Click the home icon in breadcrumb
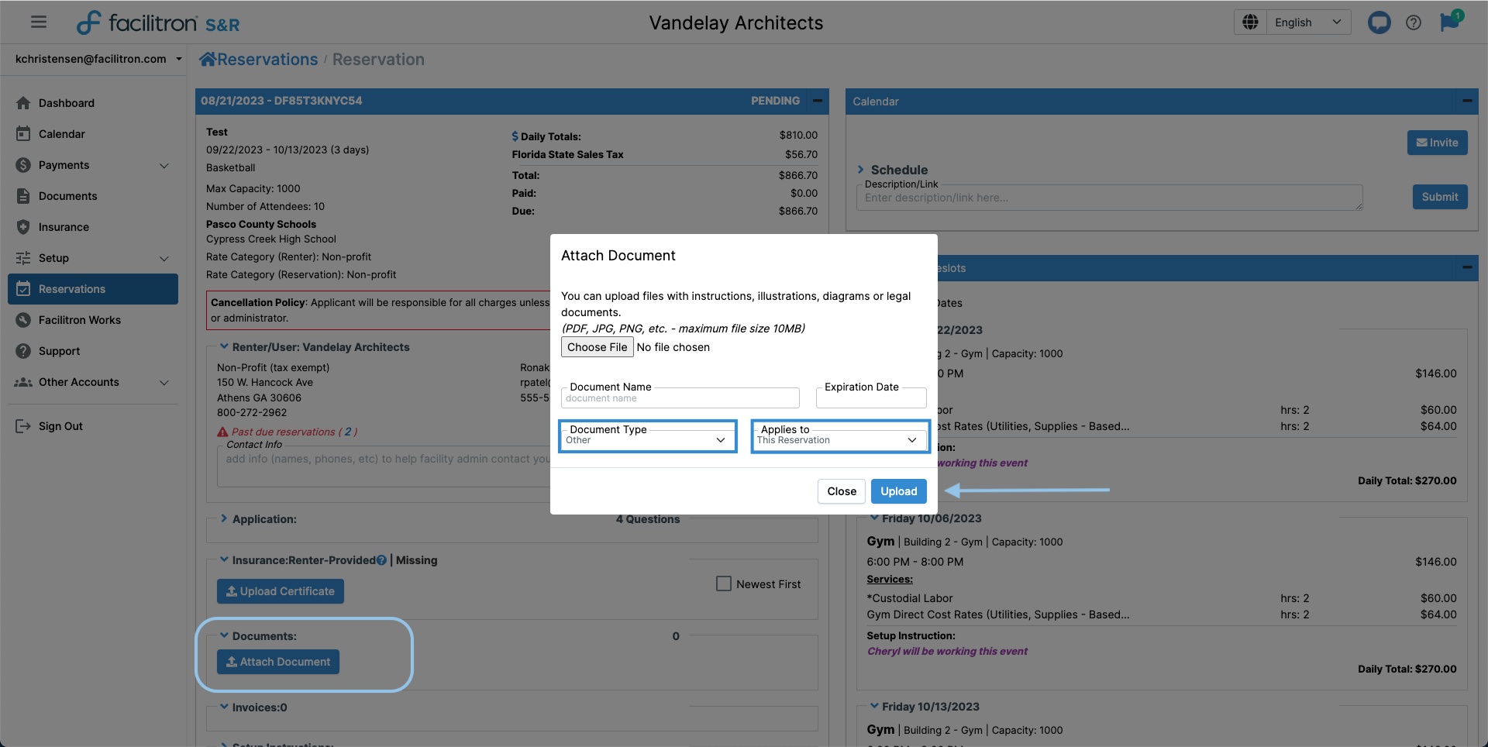 (207, 59)
